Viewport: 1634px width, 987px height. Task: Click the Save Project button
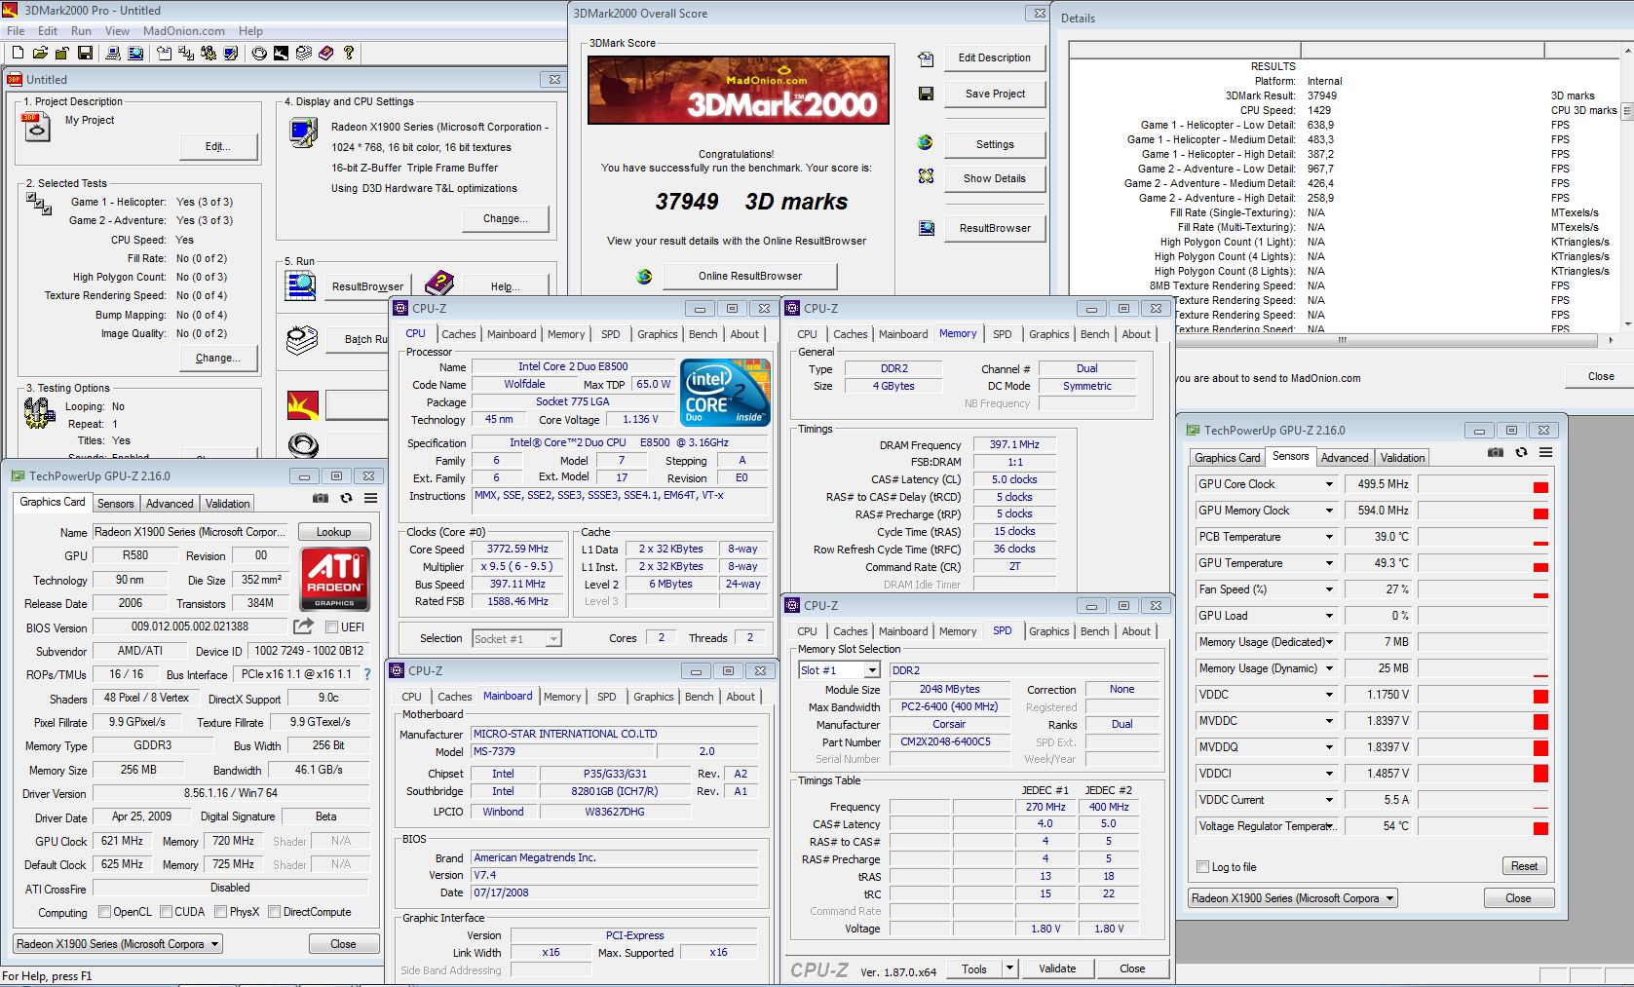point(995,94)
